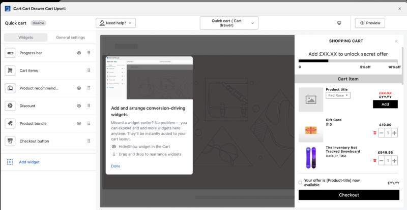407x210 pixels.
Task: Click the black Add product button
Action: tap(385, 104)
